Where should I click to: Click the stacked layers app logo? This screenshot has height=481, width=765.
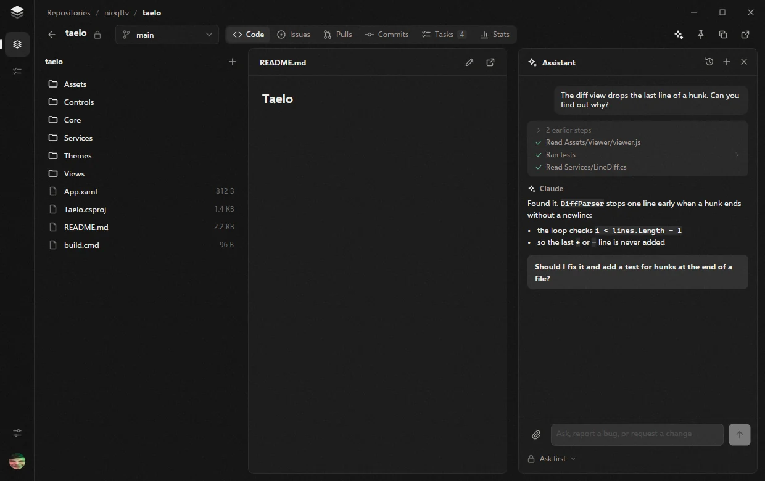(17, 12)
